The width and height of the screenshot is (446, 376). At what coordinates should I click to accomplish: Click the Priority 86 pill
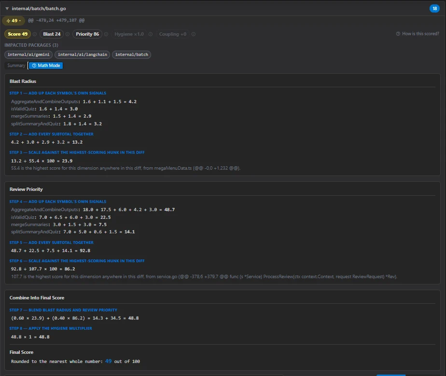[87, 34]
